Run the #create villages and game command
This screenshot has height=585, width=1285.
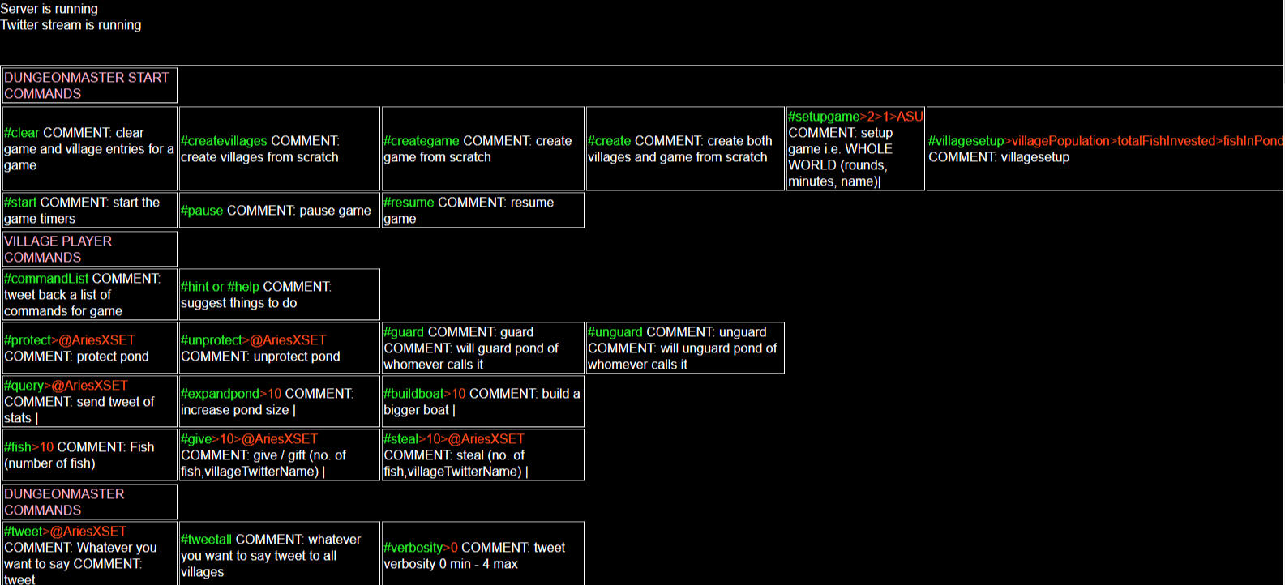609,141
